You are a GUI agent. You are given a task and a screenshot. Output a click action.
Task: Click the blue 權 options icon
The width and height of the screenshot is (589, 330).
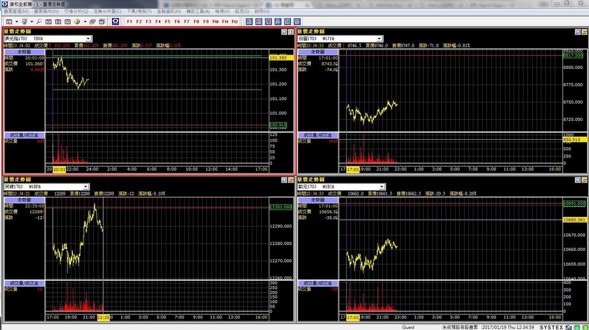[268, 22]
